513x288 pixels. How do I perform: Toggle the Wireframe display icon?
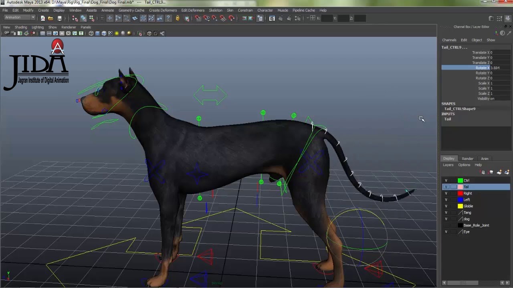91,33
